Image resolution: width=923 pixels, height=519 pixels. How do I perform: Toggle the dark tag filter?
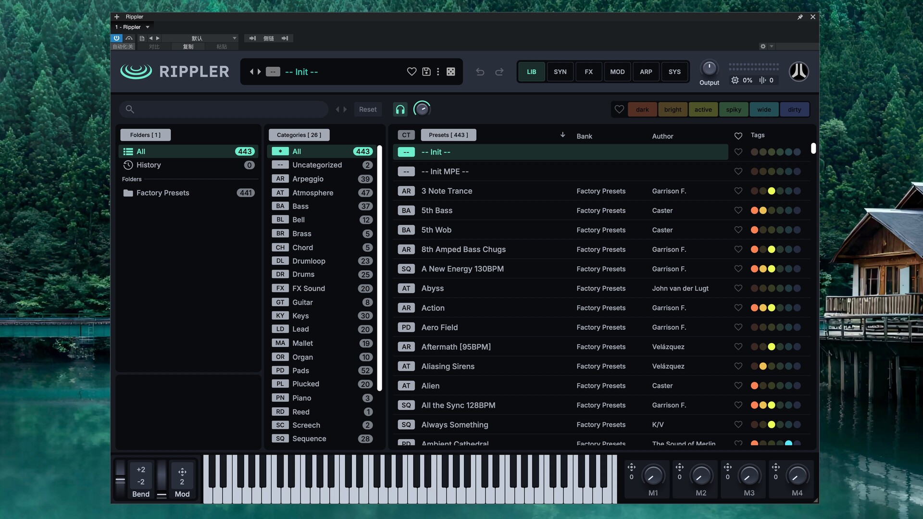click(642, 110)
